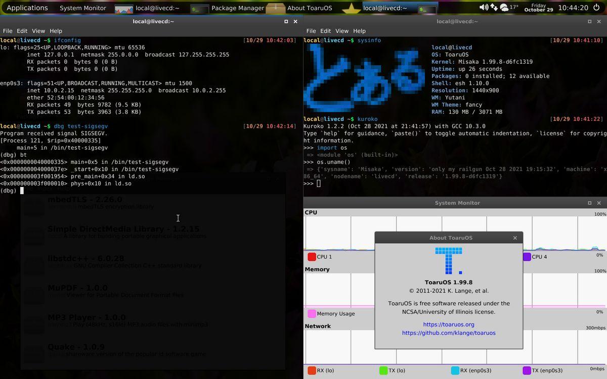Maximize the right terminal window
Image resolution: width=607 pixels, height=379 pixels.
(590, 21)
